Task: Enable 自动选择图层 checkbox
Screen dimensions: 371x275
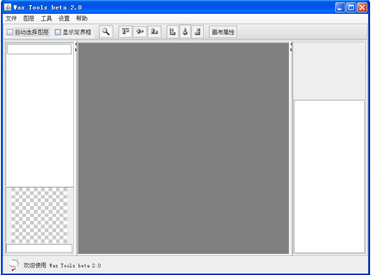Action: pos(10,32)
